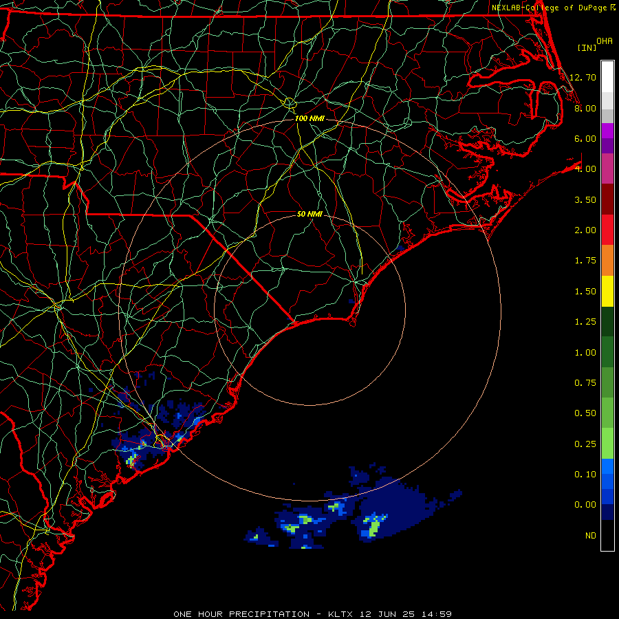Click the 0.25 legend value
This screenshot has width=619, height=619.
[585, 444]
